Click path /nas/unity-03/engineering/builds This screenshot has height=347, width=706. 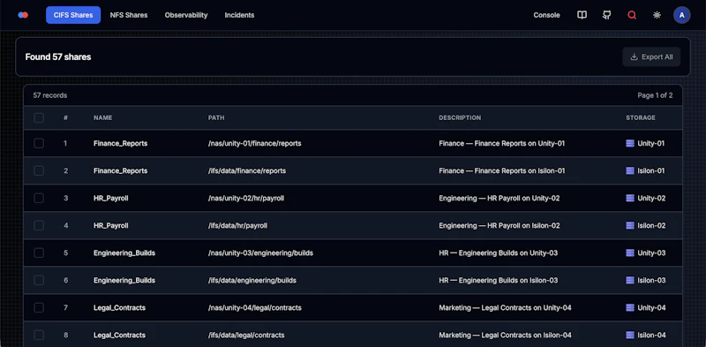[260, 253]
